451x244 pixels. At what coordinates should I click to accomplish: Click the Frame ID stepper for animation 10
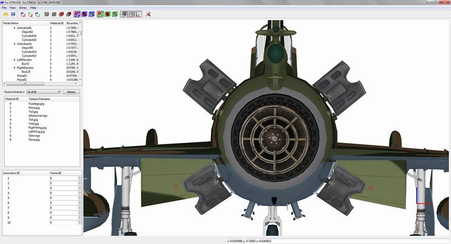pyautogui.click(x=80, y=223)
